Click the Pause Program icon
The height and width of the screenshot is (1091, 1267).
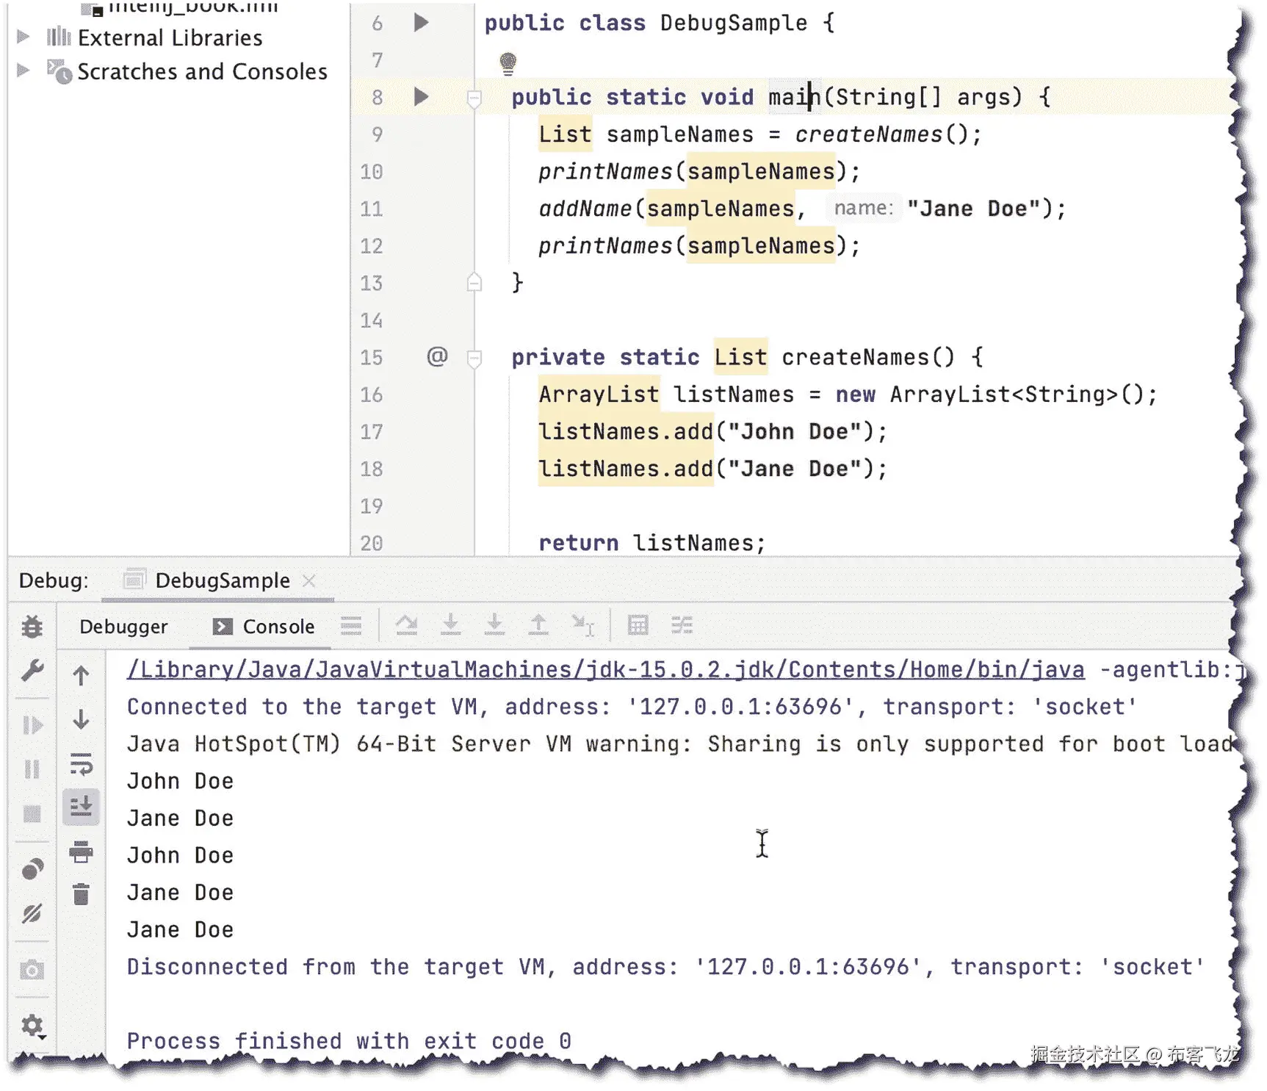click(x=32, y=769)
